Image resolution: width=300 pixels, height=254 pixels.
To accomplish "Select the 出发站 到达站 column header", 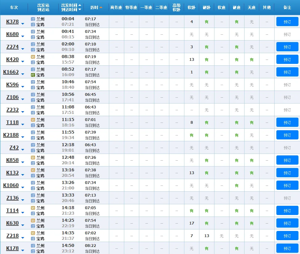I will (43, 7).
